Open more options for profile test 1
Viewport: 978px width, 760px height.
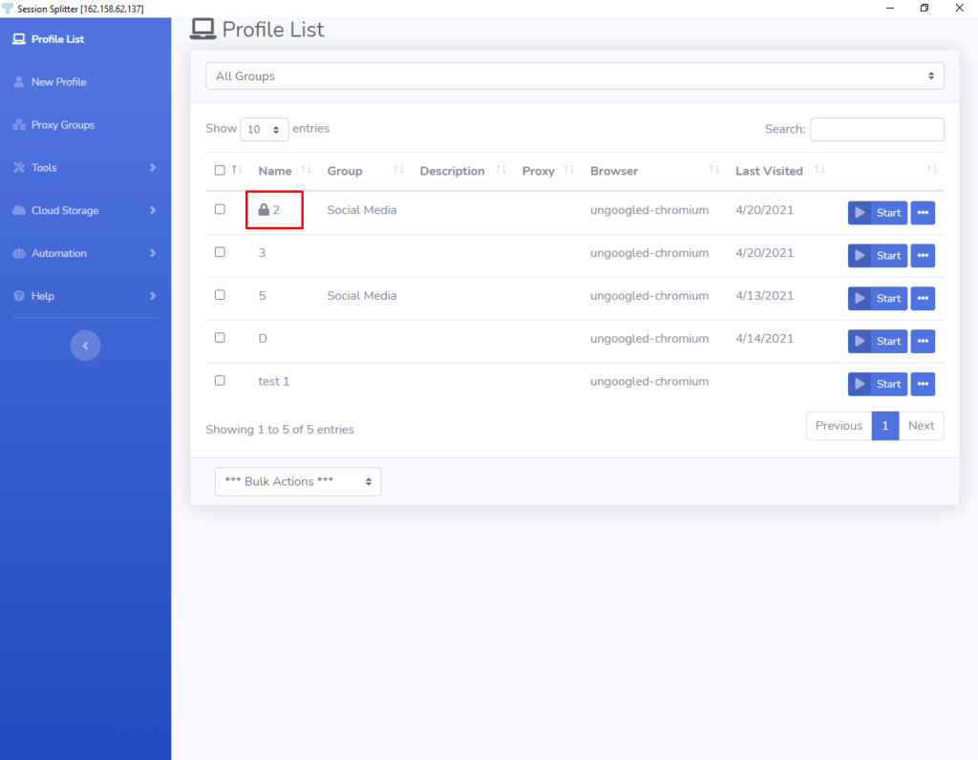pos(923,384)
